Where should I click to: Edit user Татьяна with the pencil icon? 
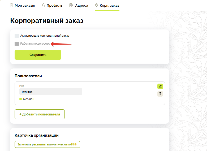(x=160, y=86)
